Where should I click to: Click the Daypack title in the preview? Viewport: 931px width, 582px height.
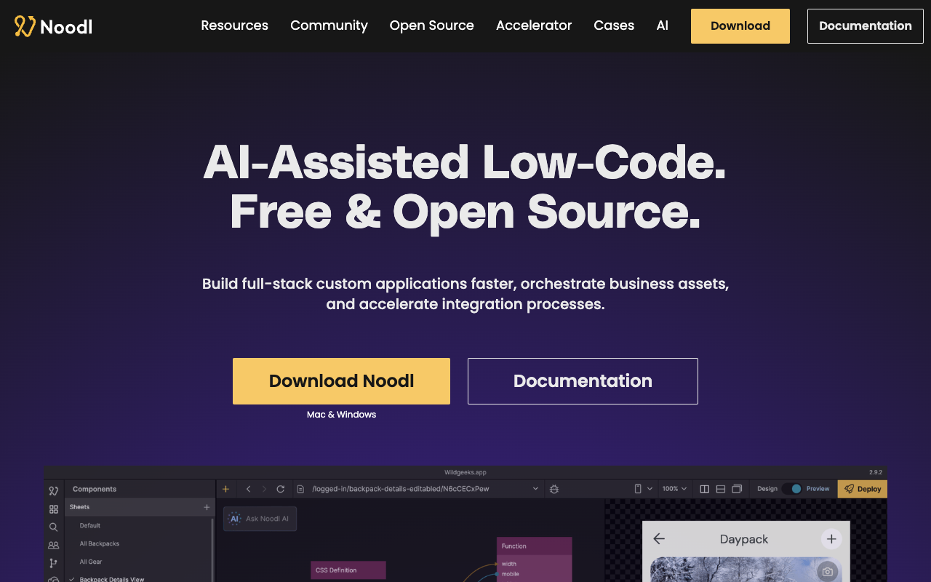coord(744,539)
